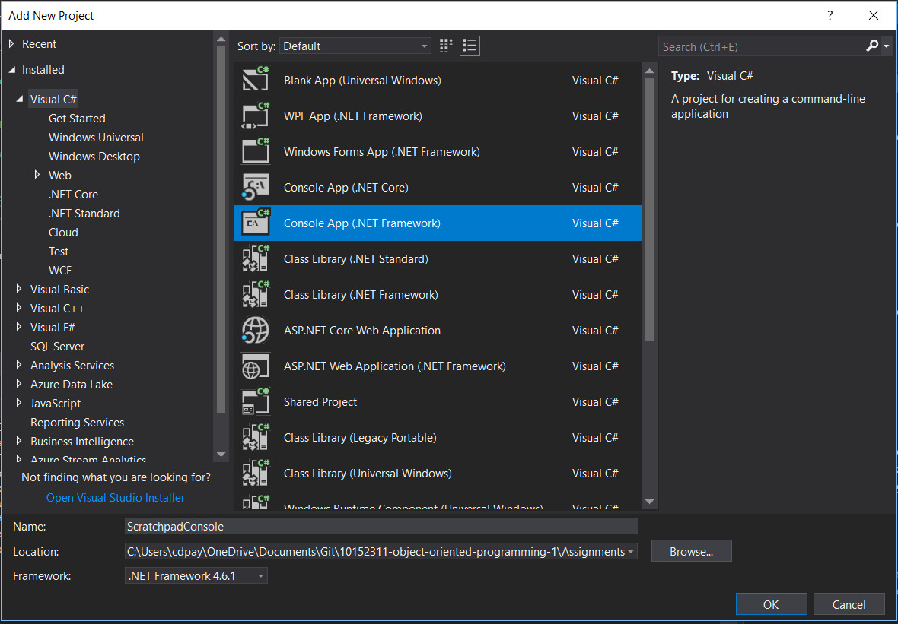Click the category tree scrollbar up arrow
898x624 pixels.
[221, 39]
